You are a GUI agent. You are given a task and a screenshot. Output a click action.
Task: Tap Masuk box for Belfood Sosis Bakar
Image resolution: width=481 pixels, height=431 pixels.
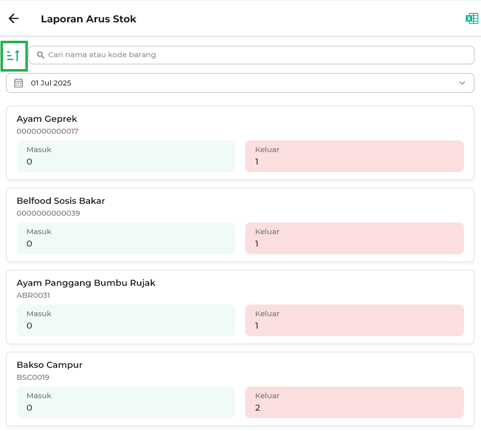pyautogui.click(x=126, y=238)
